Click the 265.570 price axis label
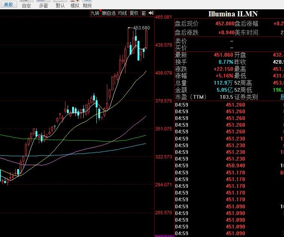The image size is (284, 237). (x=163, y=213)
